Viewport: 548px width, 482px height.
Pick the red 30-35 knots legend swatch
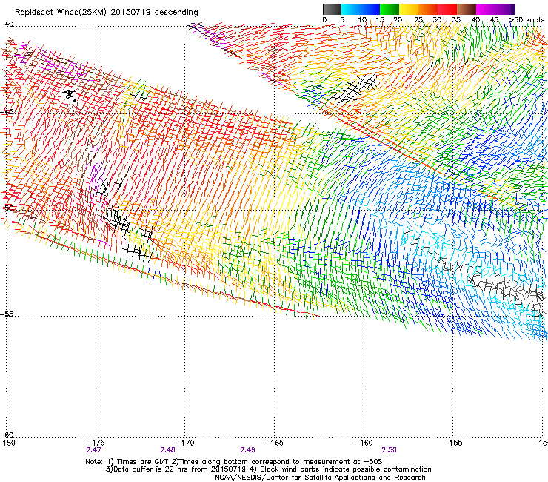click(x=447, y=9)
